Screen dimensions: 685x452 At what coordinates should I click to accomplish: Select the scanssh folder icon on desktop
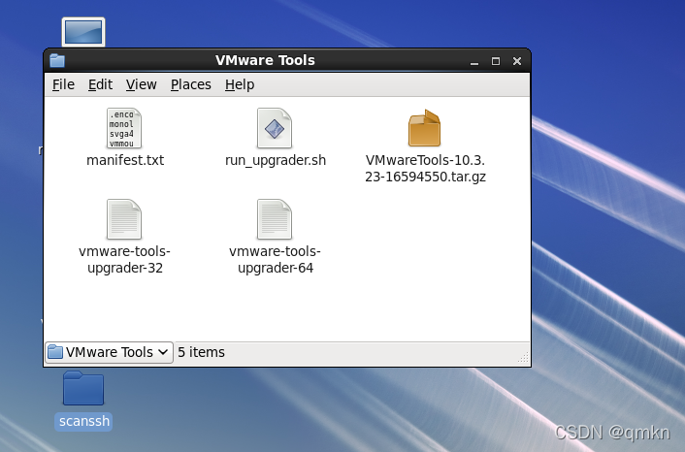[83, 388]
